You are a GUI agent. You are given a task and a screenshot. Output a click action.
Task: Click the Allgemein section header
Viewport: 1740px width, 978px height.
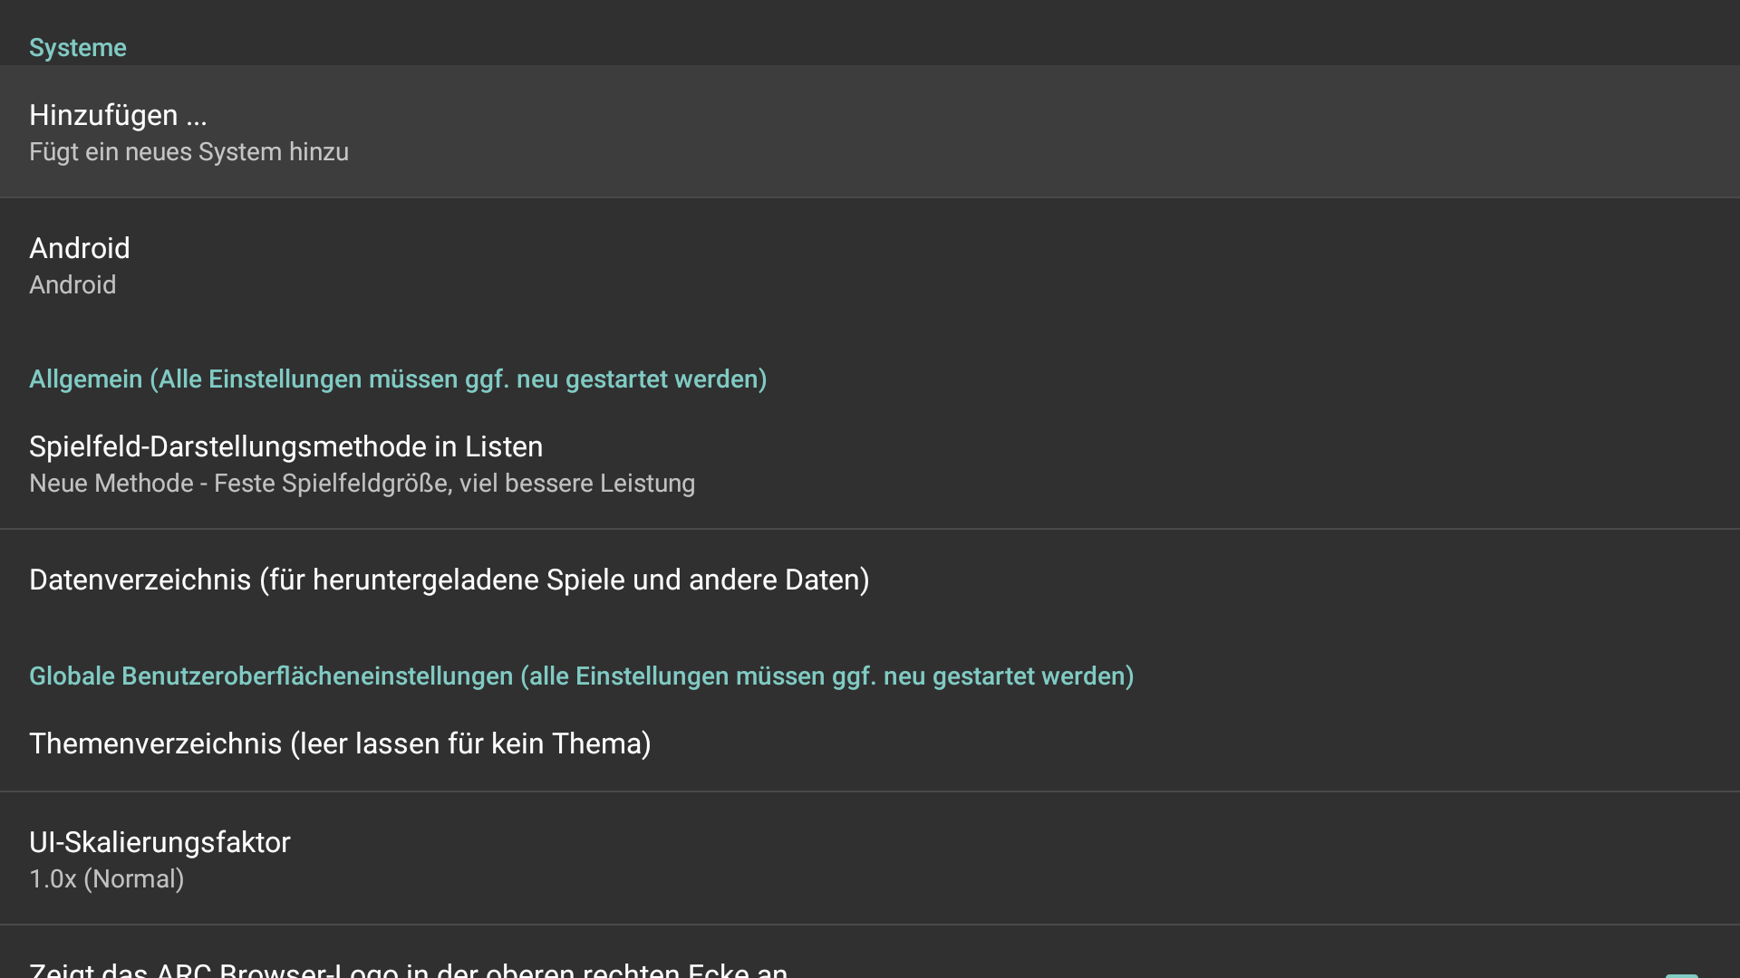[398, 379]
